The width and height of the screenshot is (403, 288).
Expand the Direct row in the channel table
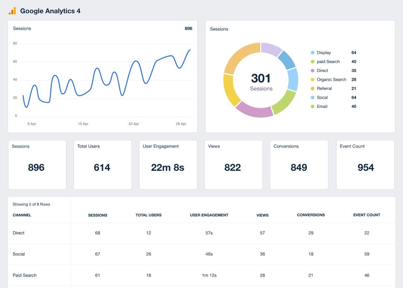click(x=18, y=233)
